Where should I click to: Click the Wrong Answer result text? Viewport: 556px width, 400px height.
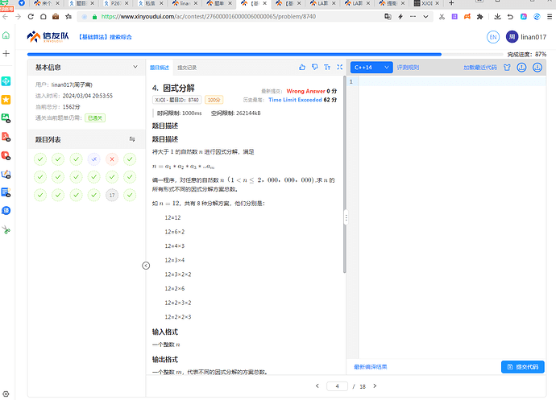coord(305,91)
